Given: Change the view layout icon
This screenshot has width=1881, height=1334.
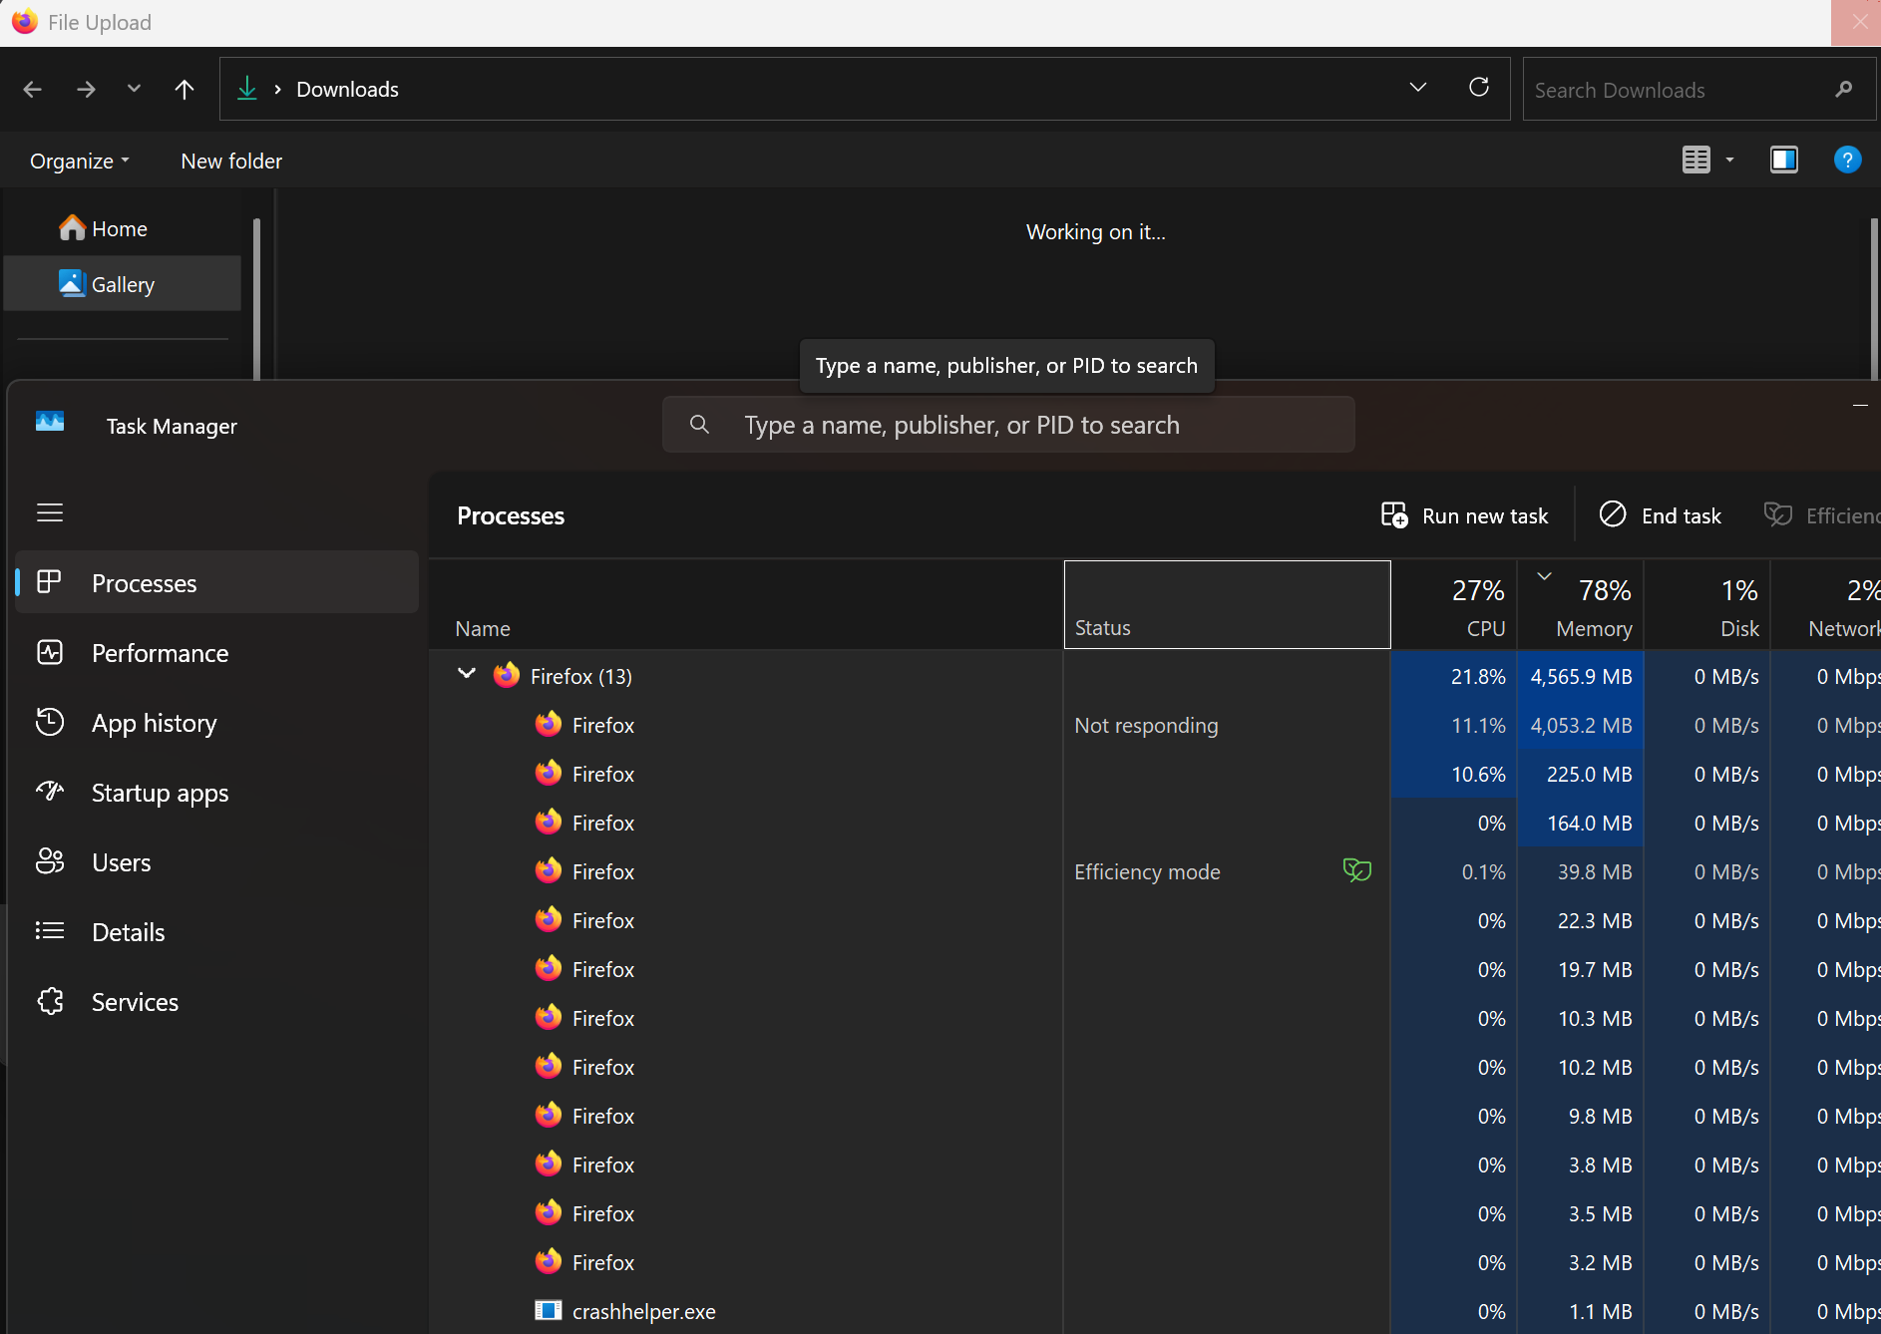Looking at the screenshot, I should [1695, 160].
